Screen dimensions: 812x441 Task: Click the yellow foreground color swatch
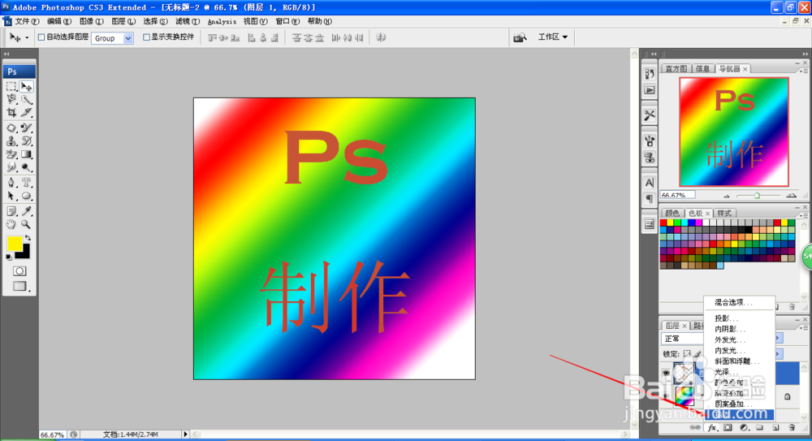tap(15, 244)
